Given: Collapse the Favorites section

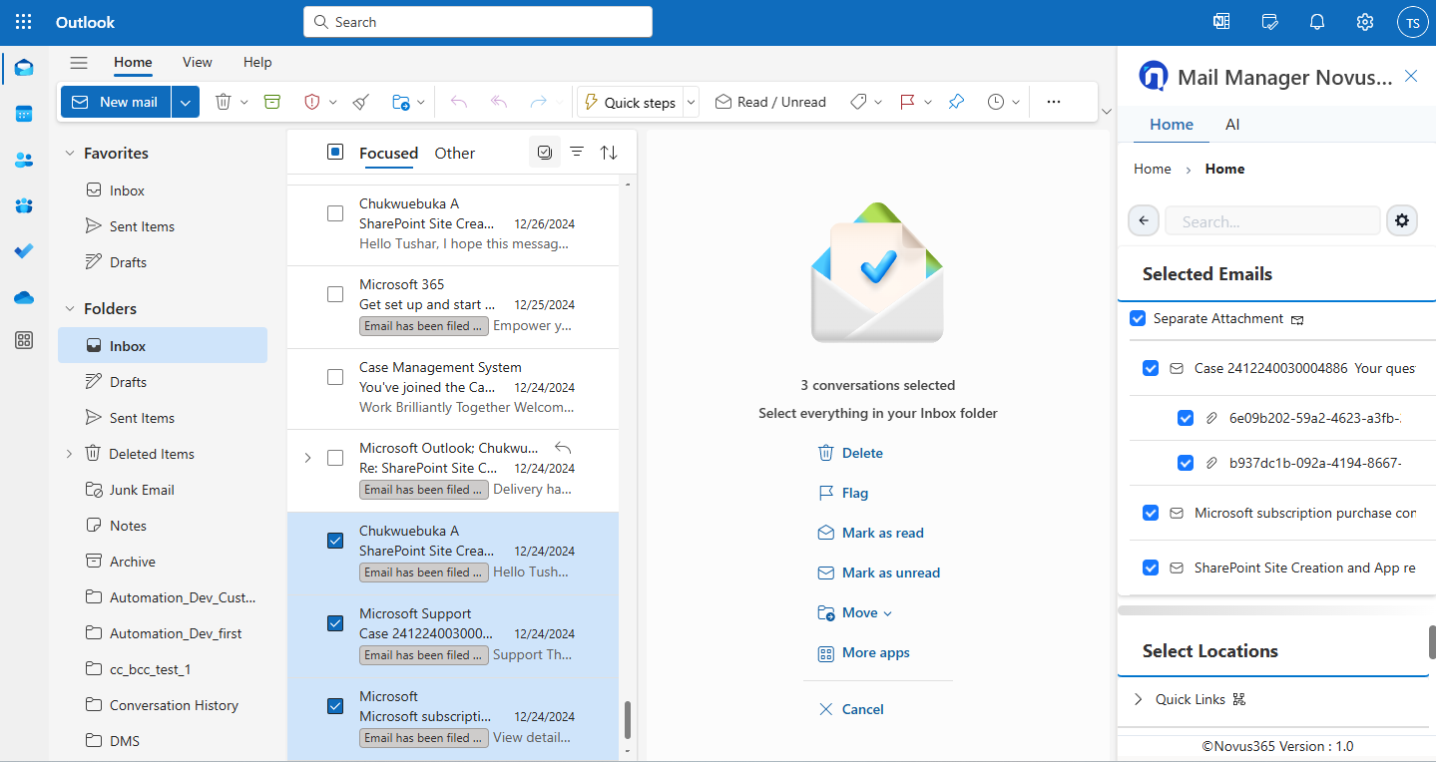Looking at the screenshot, I should [70, 153].
